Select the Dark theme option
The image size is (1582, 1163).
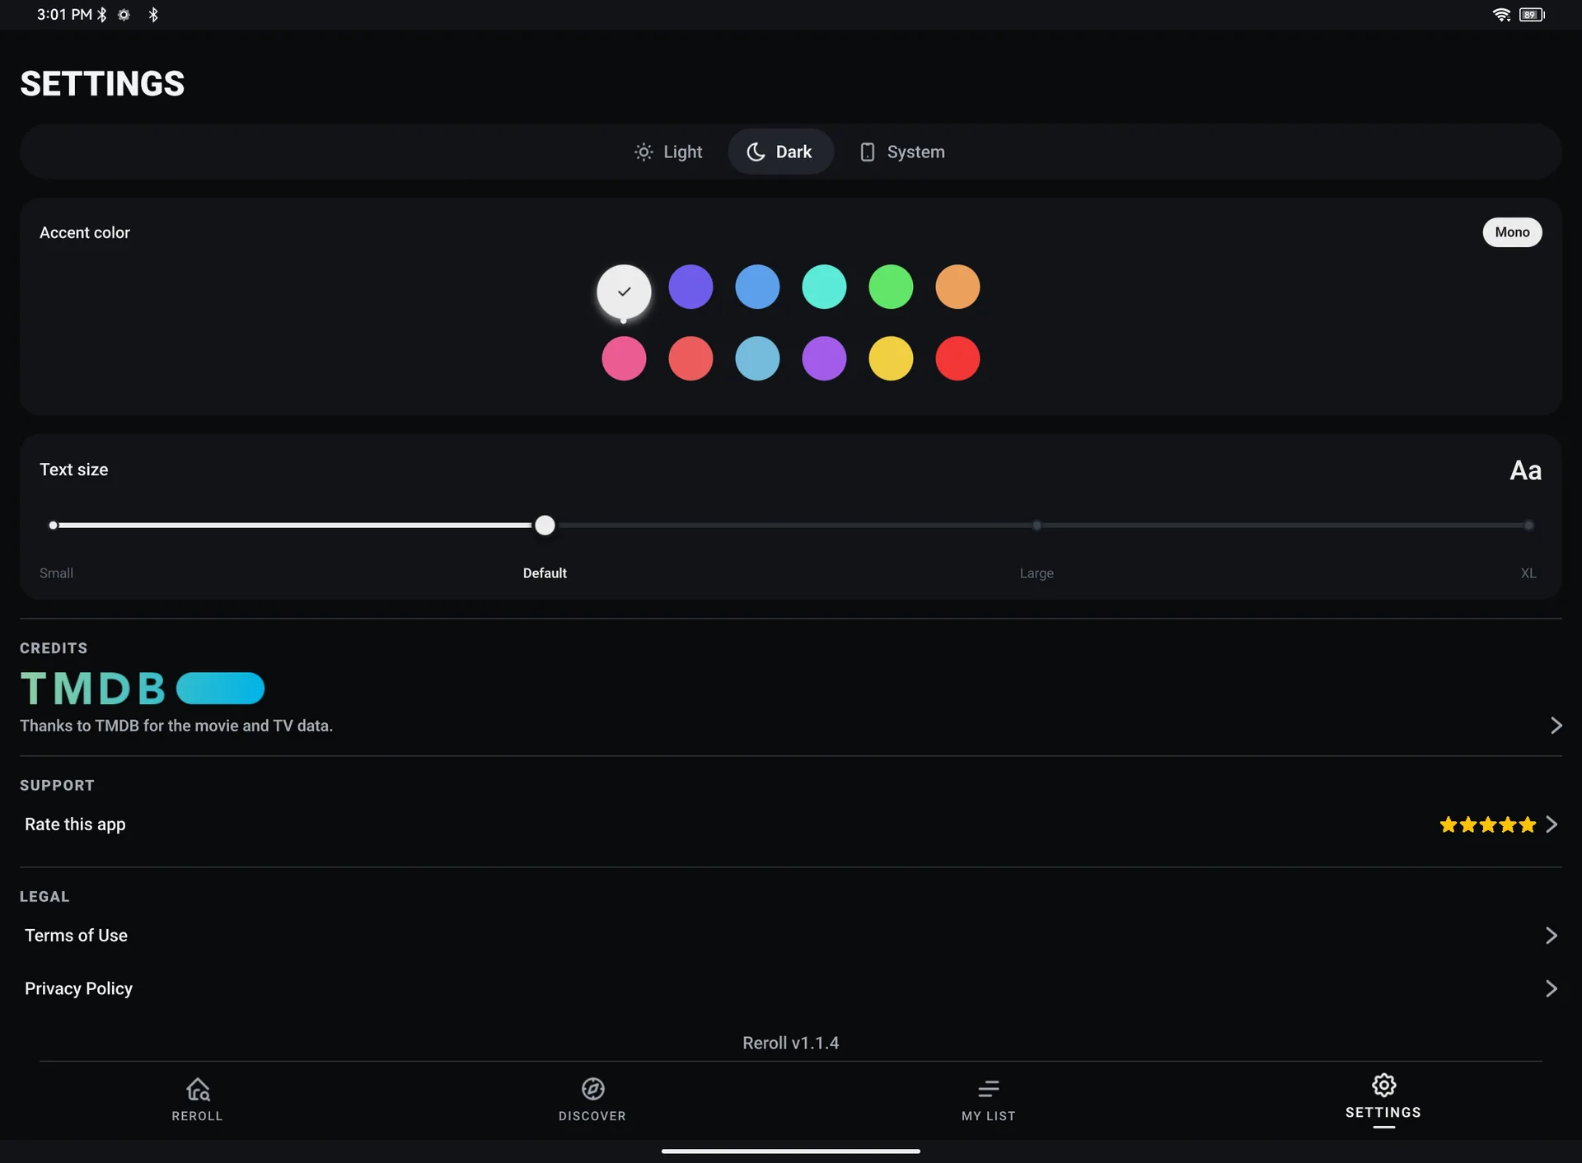pos(780,152)
